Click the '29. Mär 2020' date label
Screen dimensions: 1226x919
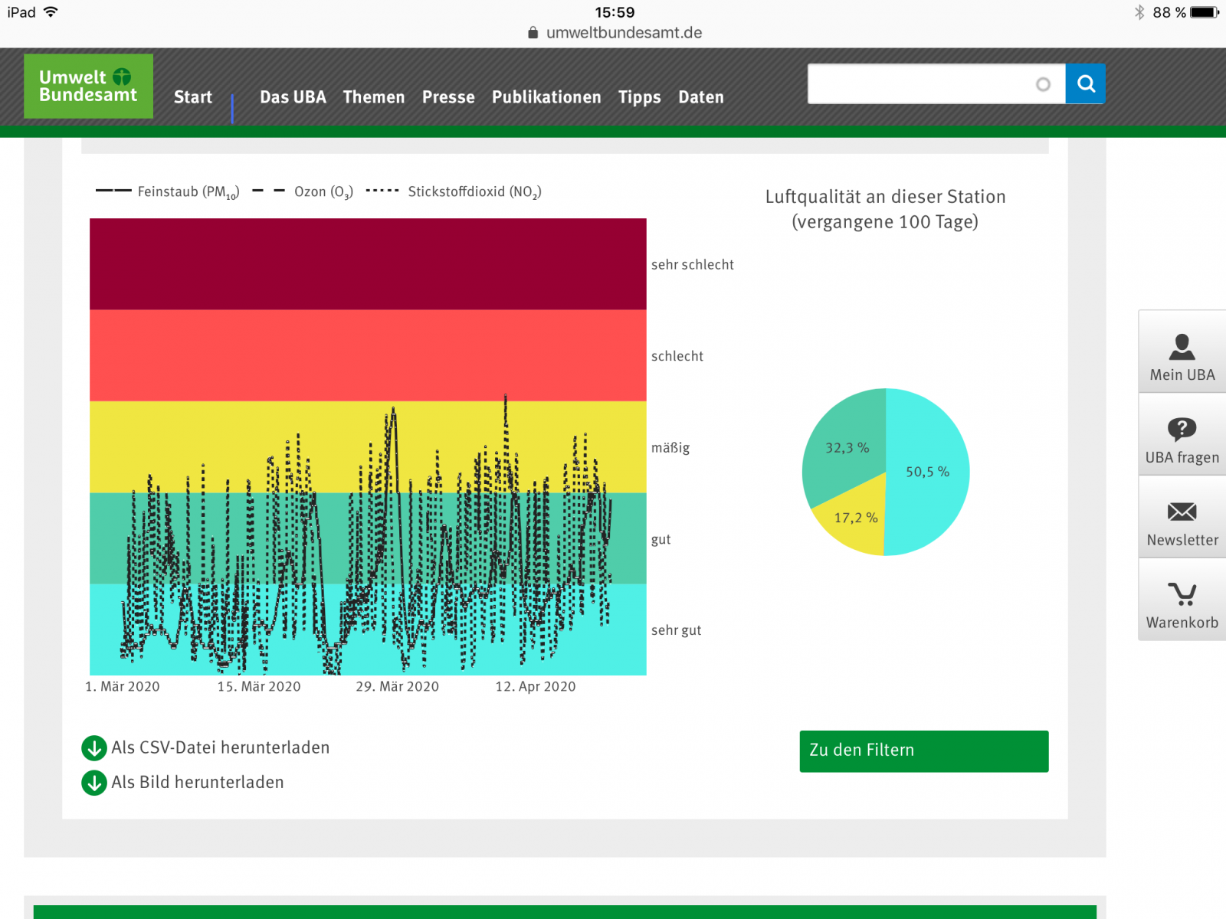tap(397, 687)
